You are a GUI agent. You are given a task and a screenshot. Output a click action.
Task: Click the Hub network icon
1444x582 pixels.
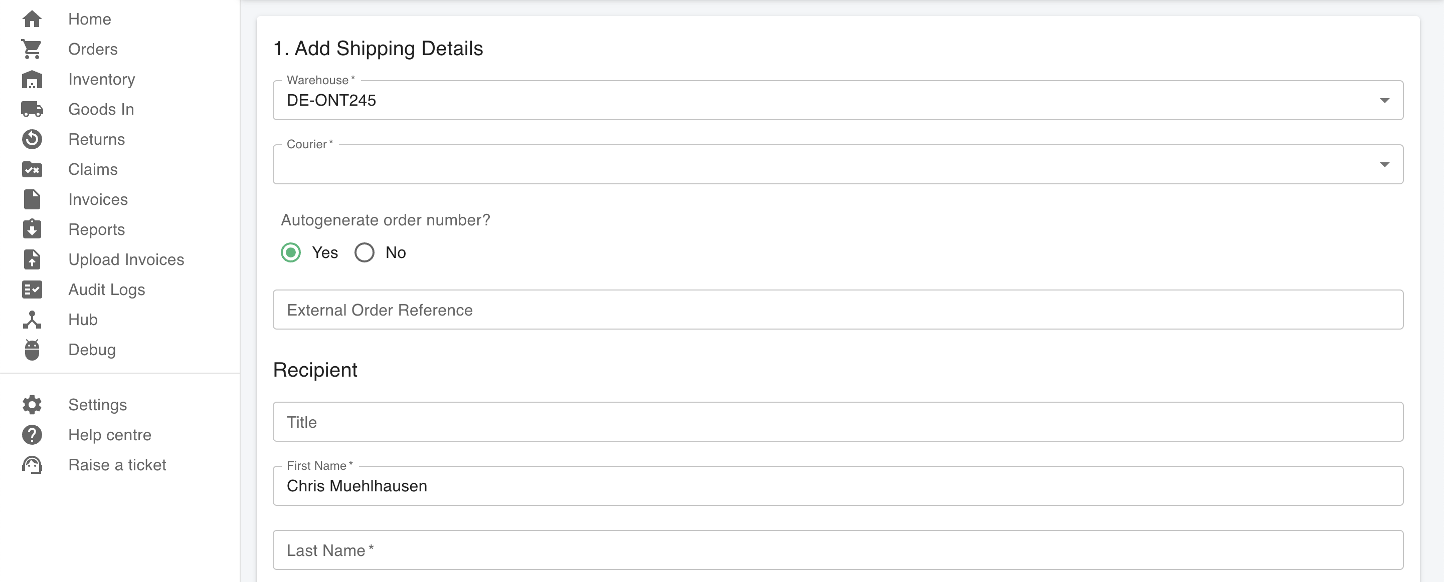(x=32, y=319)
